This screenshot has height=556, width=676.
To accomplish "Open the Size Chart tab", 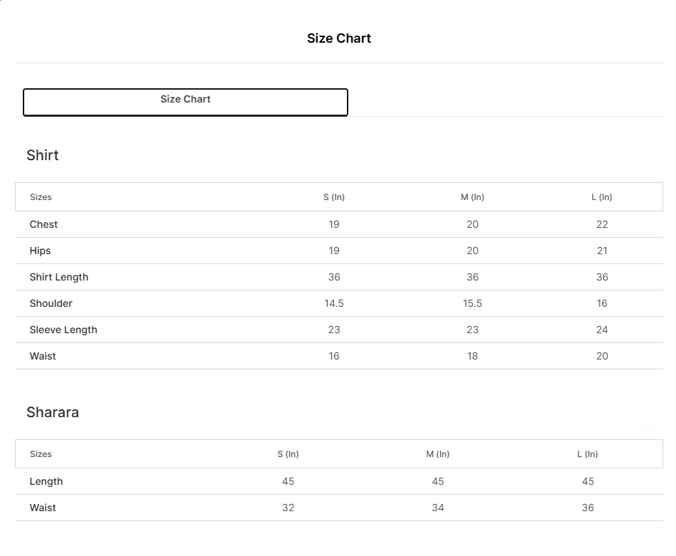I will (x=185, y=101).
